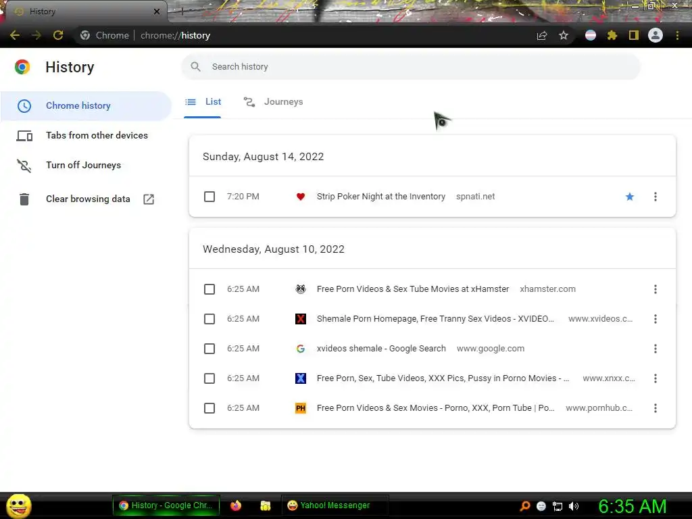Open the more actions menu for xhamster.com entry

click(x=656, y=289)
